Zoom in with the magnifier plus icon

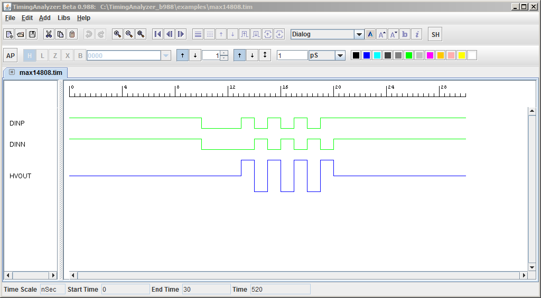(118, 34)
